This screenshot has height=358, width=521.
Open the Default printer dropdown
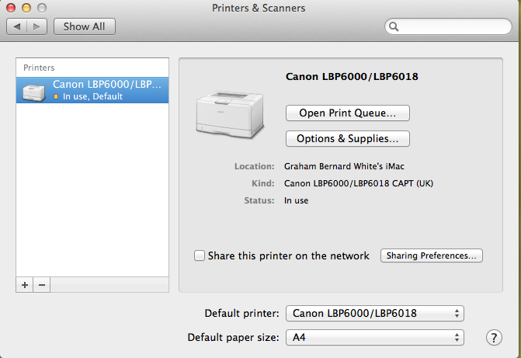click(x=375, y=314)
